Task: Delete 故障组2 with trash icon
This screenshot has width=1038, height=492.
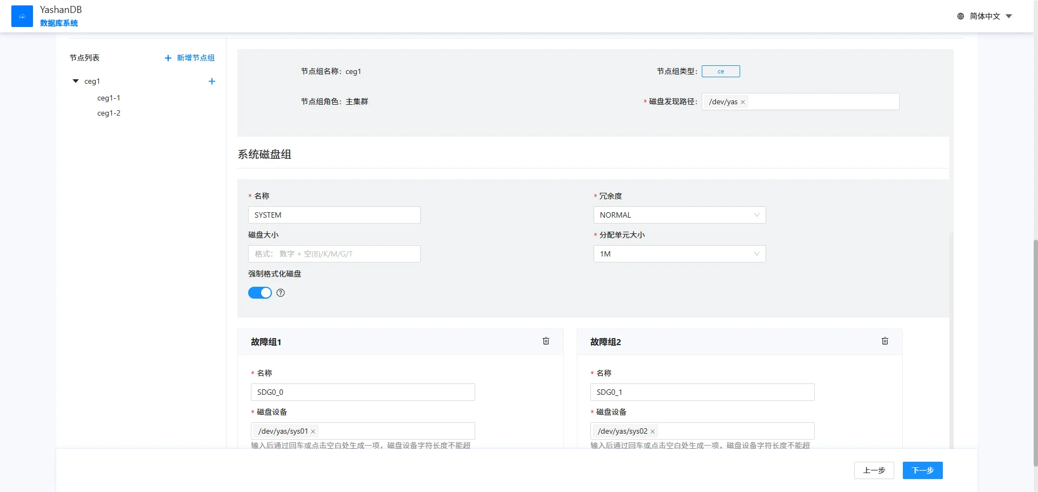Action: [x=885, y=341]
